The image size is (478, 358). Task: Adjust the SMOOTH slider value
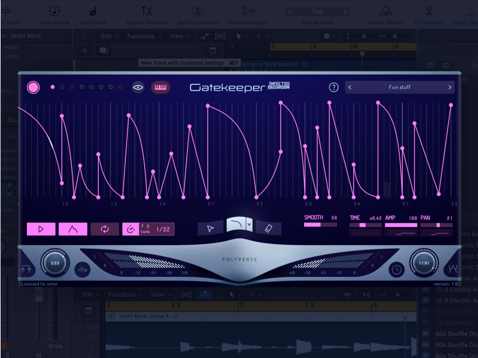[320, 226]
